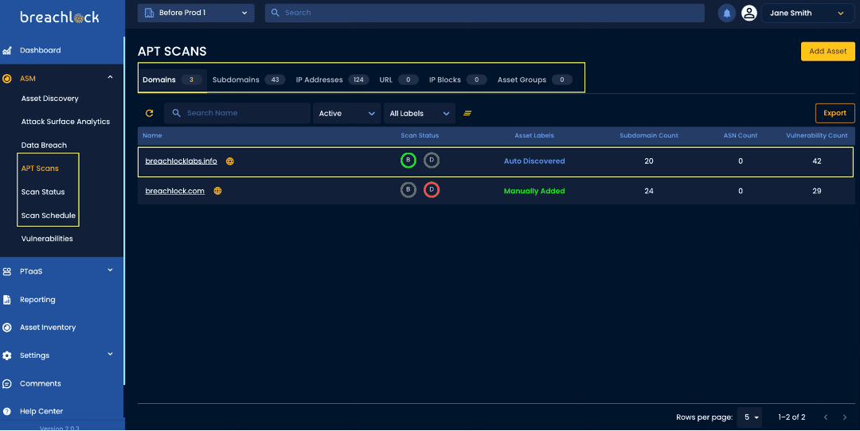Open Vulnerabilities in sidebar

47,239
